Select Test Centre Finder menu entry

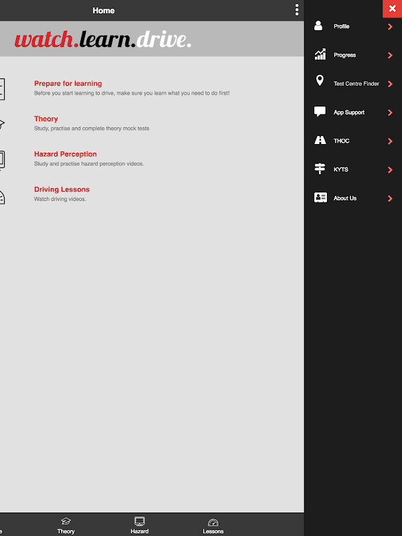tap(356, 84)
